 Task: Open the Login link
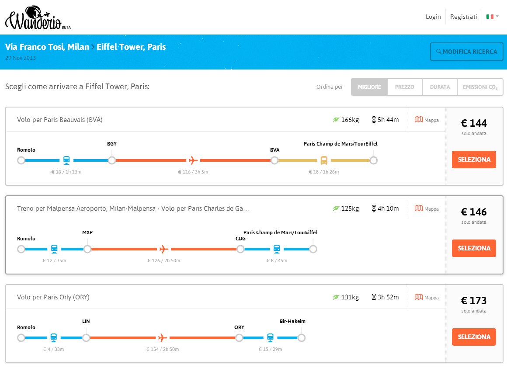point(433,17)
